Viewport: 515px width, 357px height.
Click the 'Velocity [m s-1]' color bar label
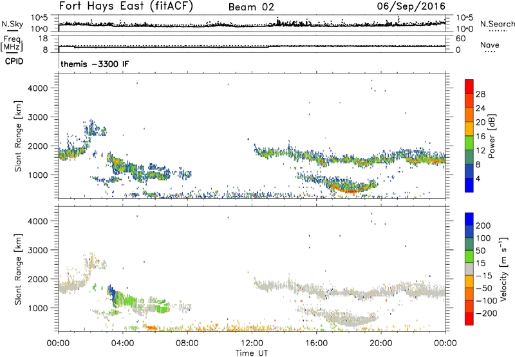pos(503,269)
